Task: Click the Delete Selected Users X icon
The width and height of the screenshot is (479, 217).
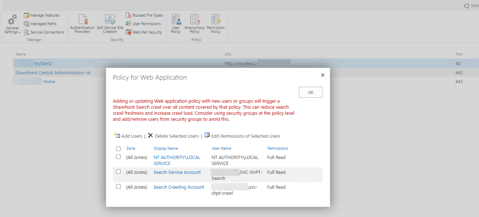Action: (151, 135)
